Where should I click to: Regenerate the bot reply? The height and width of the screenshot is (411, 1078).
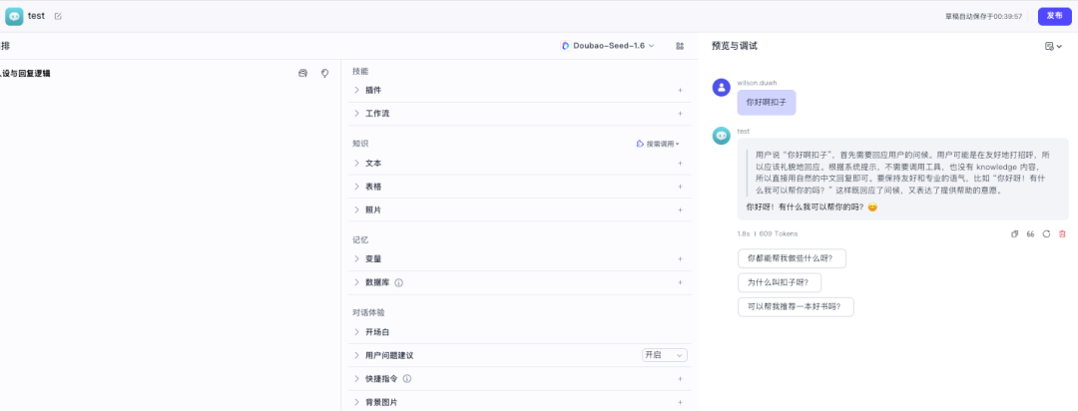point(1046,233)
